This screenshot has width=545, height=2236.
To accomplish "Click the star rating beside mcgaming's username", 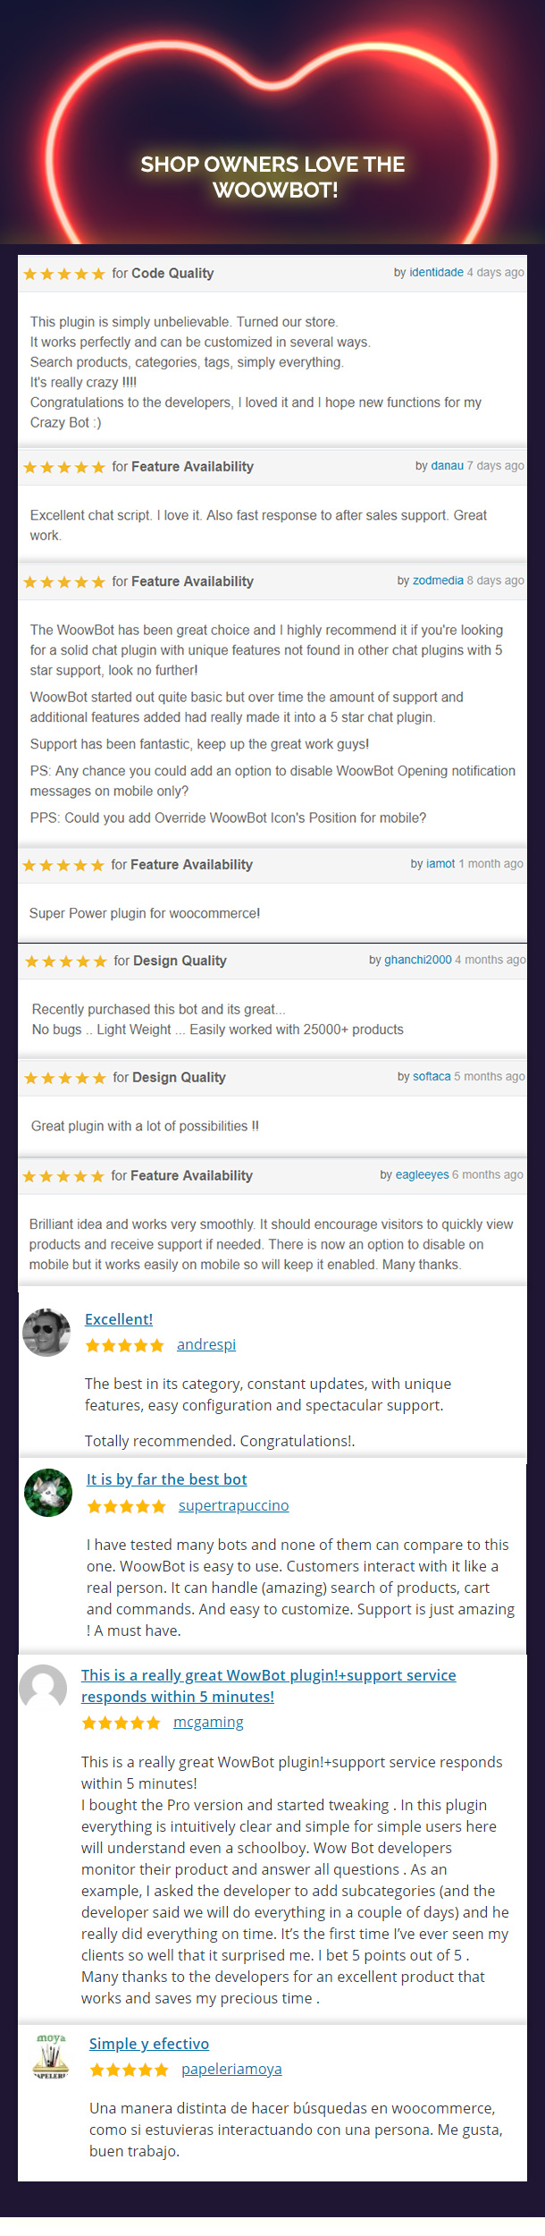I will (x=122, y=1723).
